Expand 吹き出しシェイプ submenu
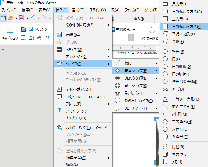 (136, 101)
